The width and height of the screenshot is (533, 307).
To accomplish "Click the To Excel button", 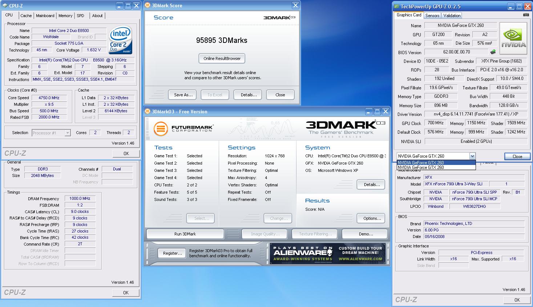I will click(215, 95).
